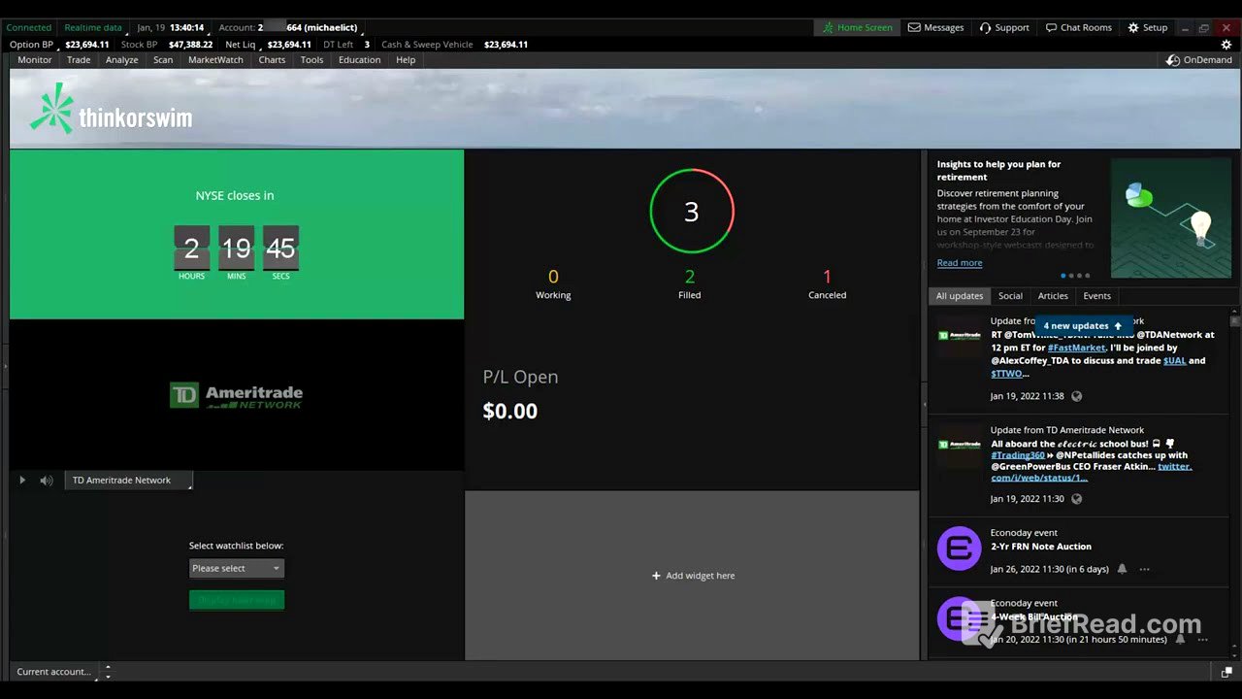Add a widget in the empty slot
Screen dimensions: 1242x699
pos(693,576)
